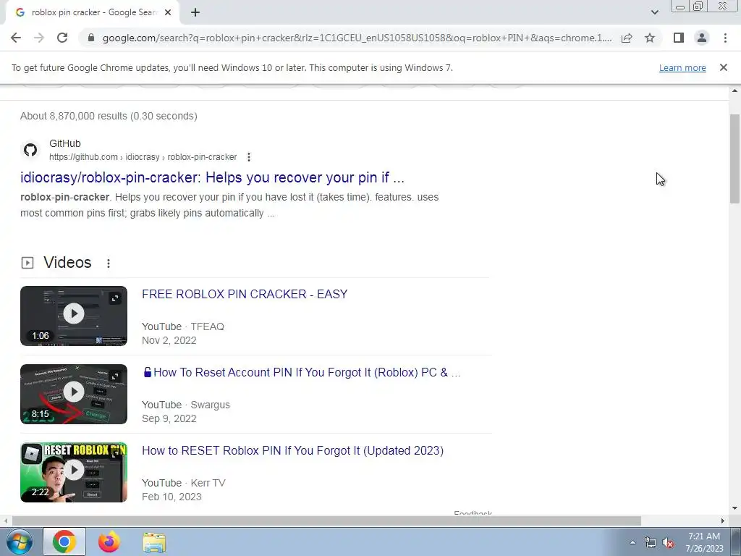Click the muted volume tray icon
This screenshot has height=556, width=741.
(668, 543)
